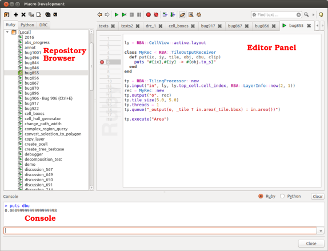Click the pause execution icon
This screenshot has height=251, width=328.
(x=139, y=15)
